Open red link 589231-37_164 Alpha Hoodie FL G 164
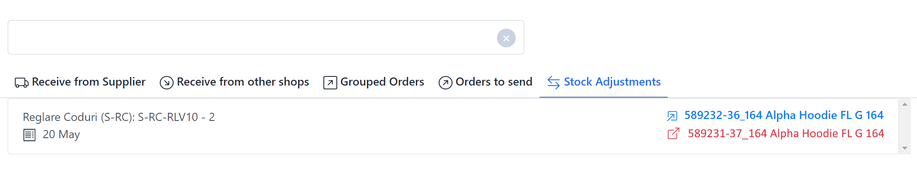This screenshot has width=917, height=174. [x=785, y=133]
